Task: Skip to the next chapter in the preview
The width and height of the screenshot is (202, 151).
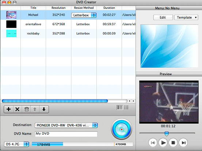Action: point(183,143)
